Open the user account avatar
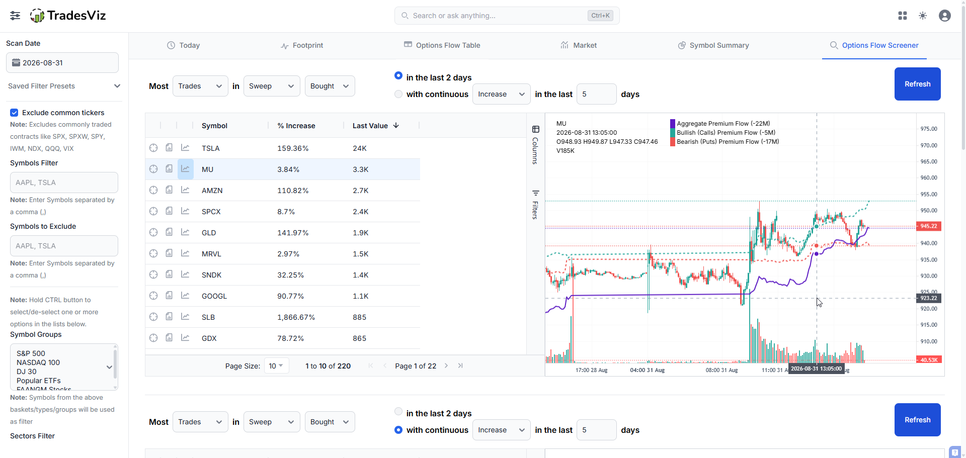 coord(945,16)
